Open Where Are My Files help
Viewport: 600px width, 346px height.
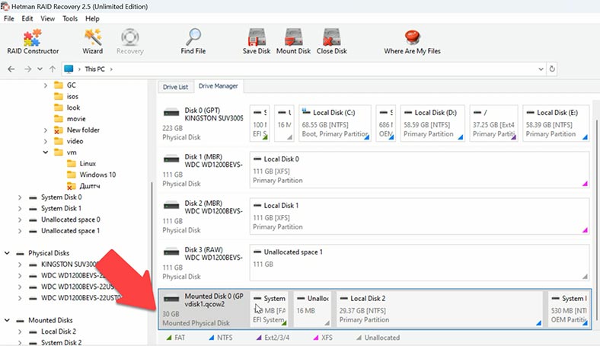[x=412, y=41]
